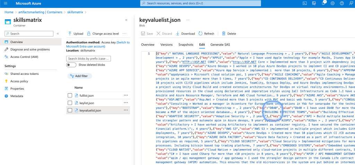Go to Home breadcrumb
This screenshot has width=355, height=165.
(9, 12)
